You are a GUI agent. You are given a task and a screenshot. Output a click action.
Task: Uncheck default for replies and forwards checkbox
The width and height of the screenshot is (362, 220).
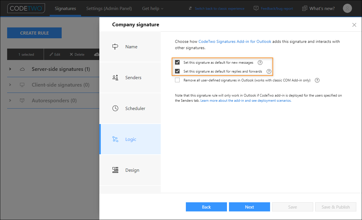(x=177, y=71)
